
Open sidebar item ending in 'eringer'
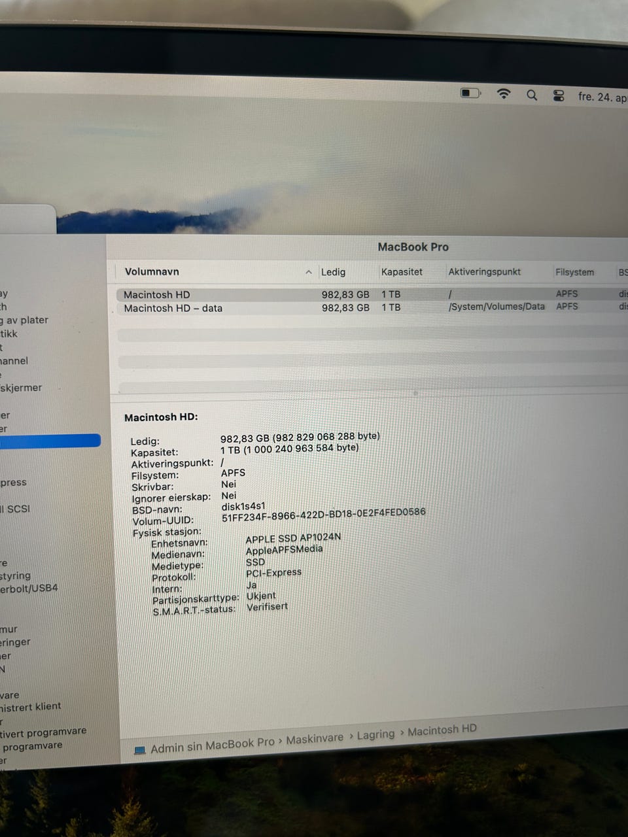[x=16, y=642]
